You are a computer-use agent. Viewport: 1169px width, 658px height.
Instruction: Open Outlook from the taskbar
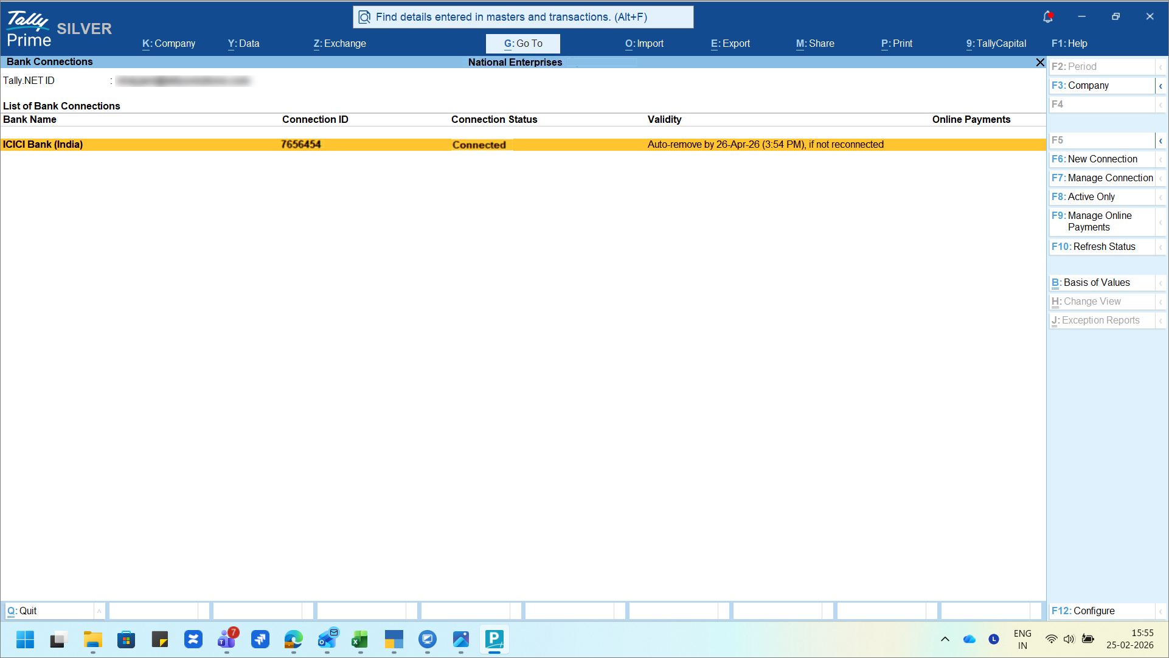(x=328, y=640)
